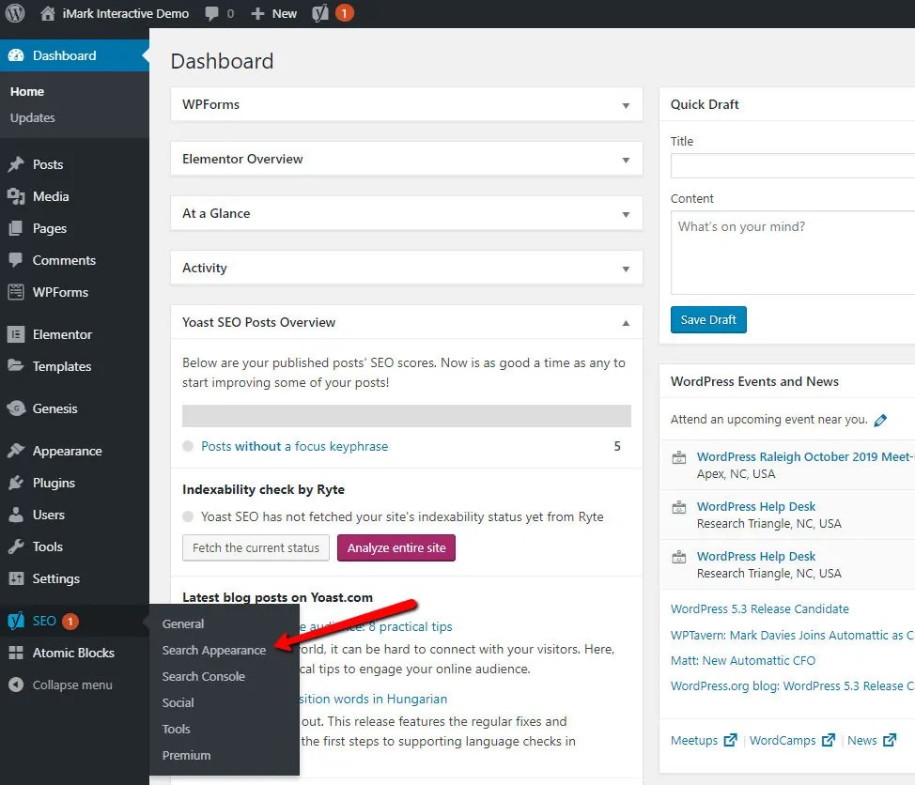This screenshot has height=785, width=915.
Task: Expand the At a Glance widget
Action: point(626,215)
